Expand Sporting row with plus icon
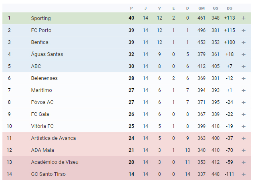 [x=244, y=18]
